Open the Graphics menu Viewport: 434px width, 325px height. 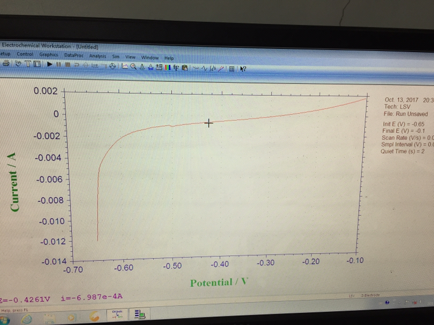pyautogui.click(x=49, y=55)
